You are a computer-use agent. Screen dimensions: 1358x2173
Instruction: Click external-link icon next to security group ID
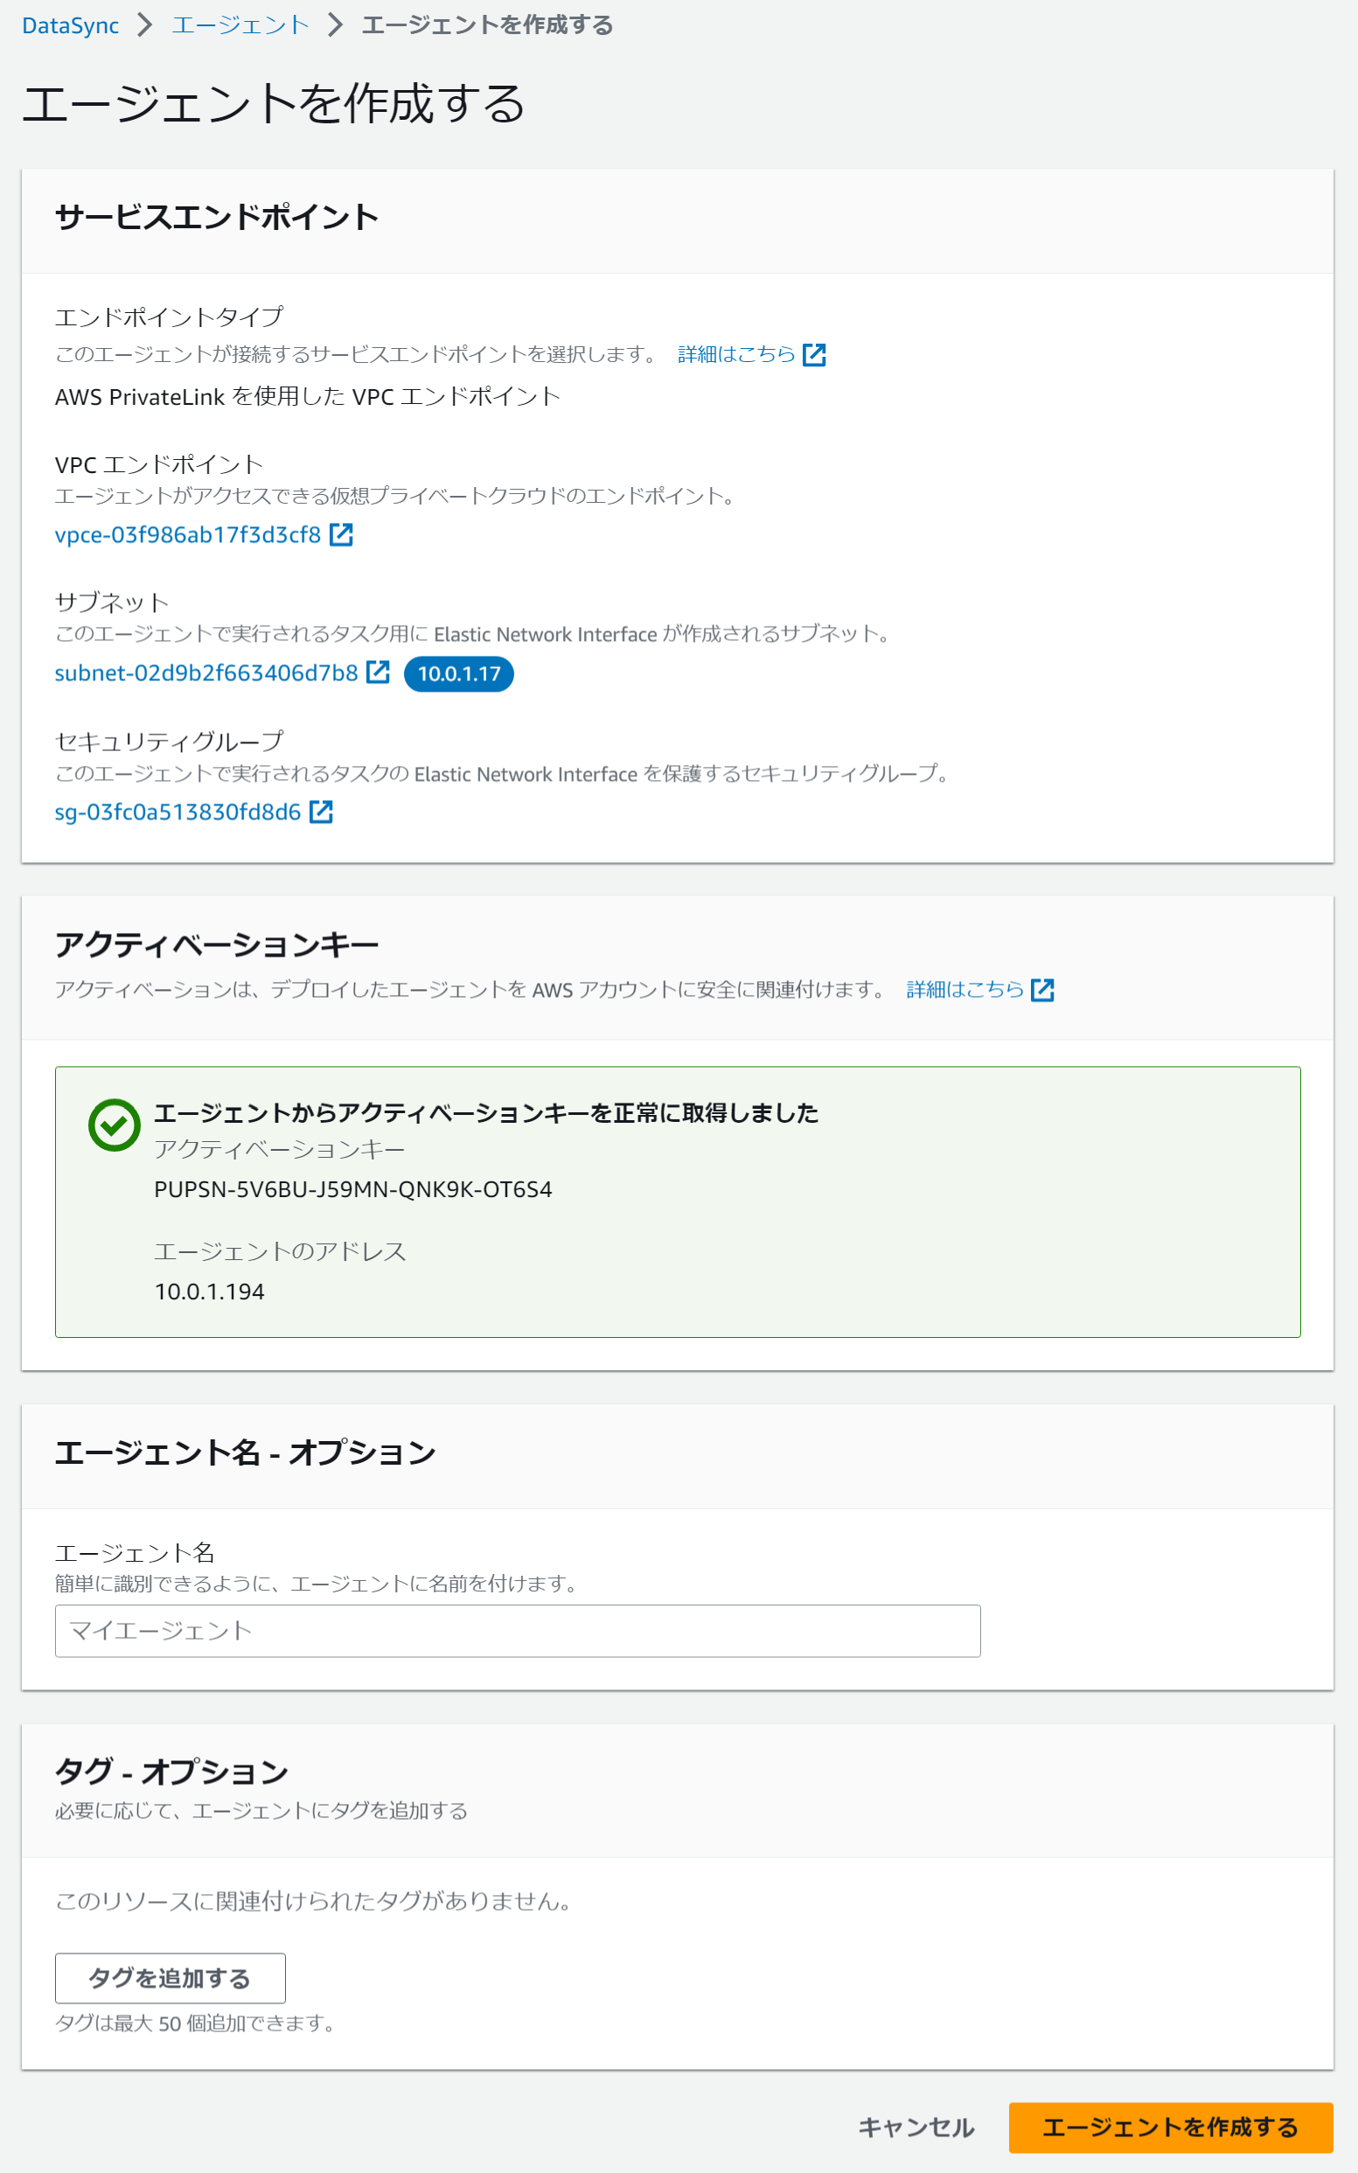tap(322, 811)
